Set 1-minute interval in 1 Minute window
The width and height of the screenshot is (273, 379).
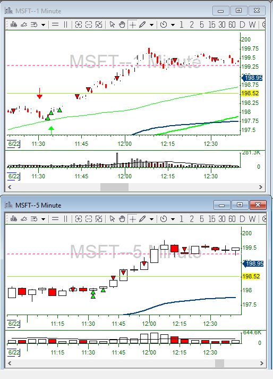pos(181,24)
